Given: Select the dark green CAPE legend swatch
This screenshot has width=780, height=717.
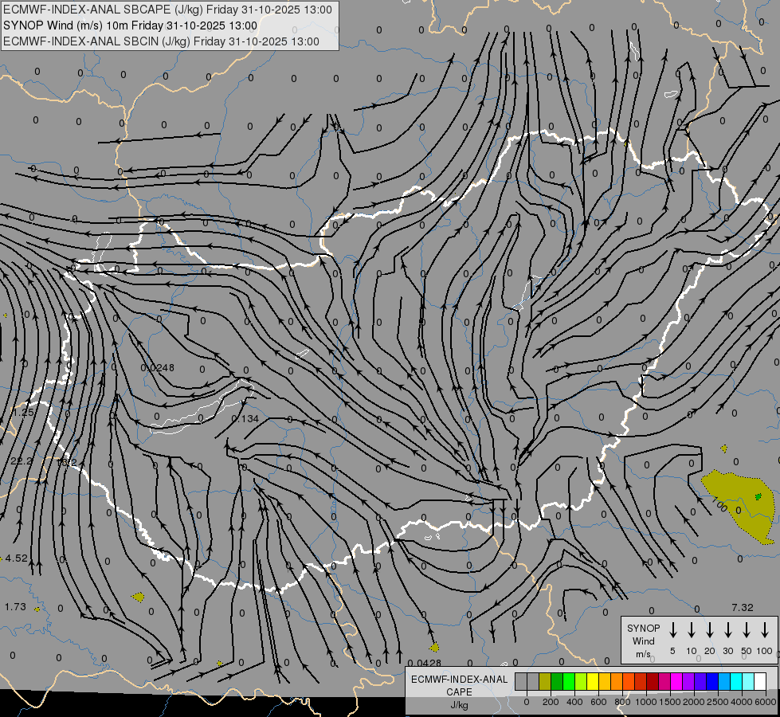Looking at the screenshot, I should tap(557, 681).
